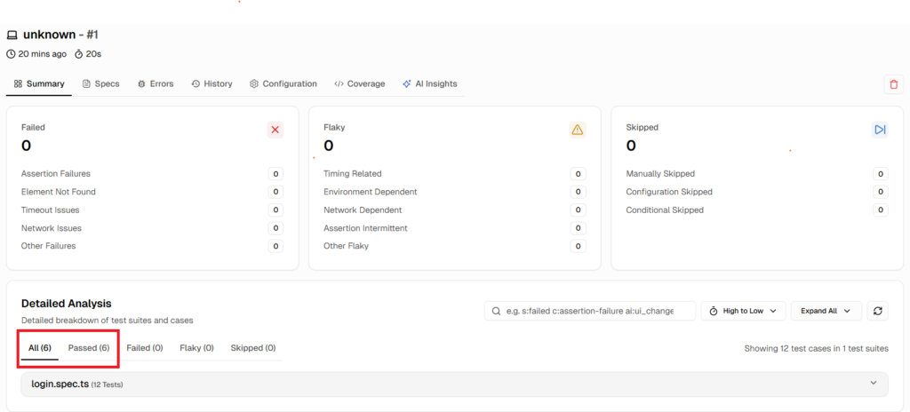Show Failed (0) test cases
910x412 pixels.
144,348
